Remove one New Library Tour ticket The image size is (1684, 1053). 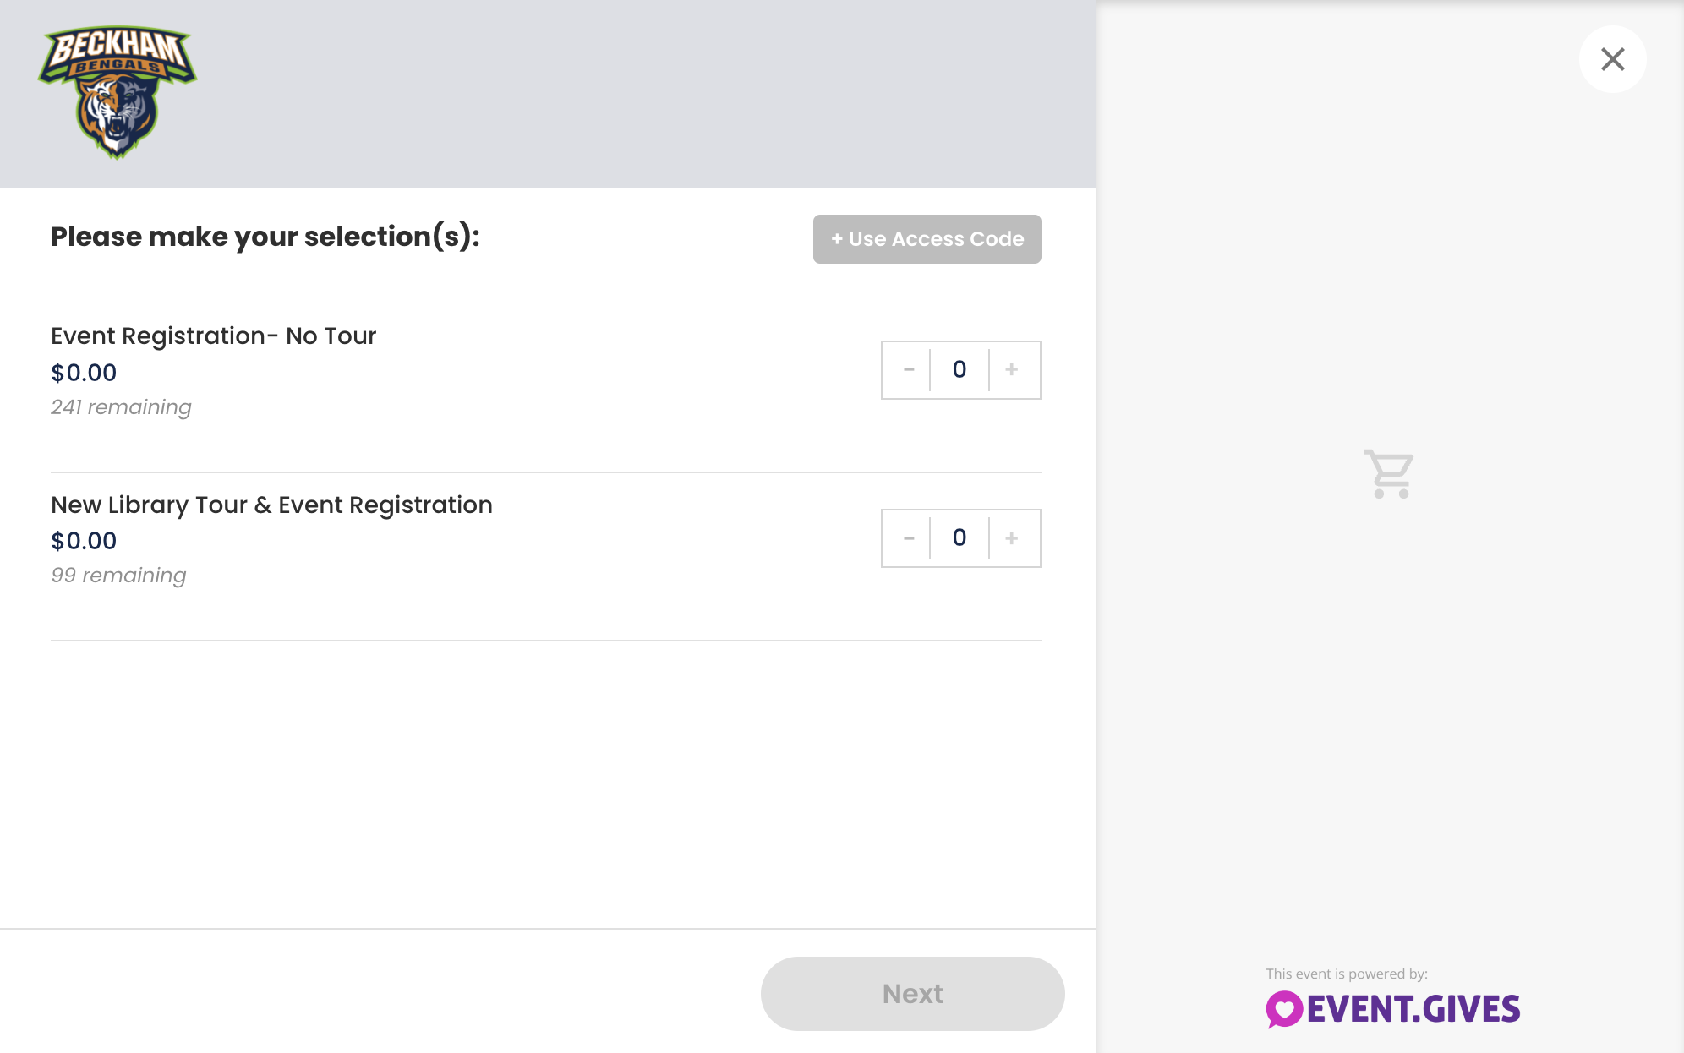(909, 537)
